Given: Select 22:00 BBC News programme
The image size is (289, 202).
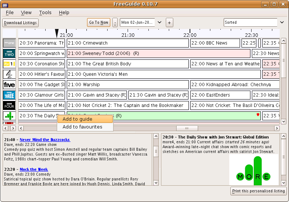Looking at the screenshot, I should click(x=215, y=43).
